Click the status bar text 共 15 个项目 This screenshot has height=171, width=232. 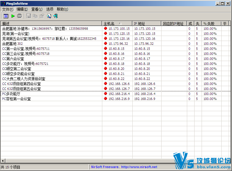[10, 167]
